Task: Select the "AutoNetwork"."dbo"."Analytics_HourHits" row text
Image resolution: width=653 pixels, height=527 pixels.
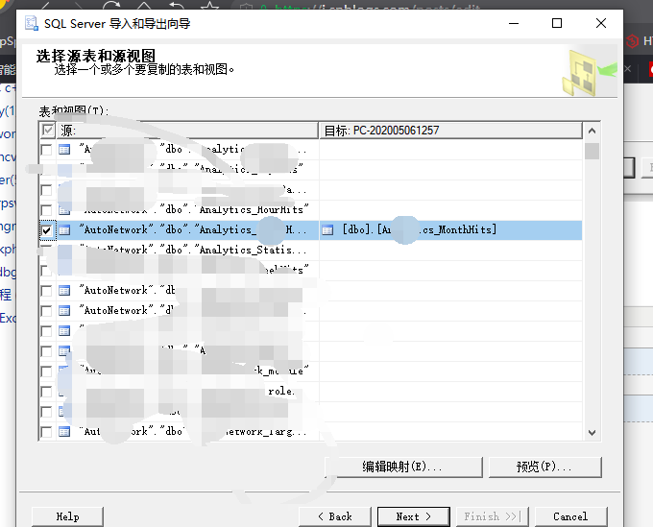Action: 194,210
